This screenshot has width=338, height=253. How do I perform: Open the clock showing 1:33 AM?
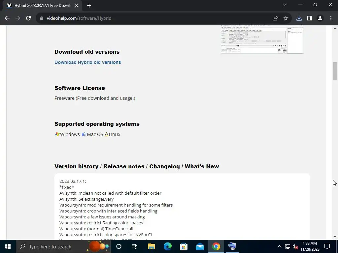[310, 246]
